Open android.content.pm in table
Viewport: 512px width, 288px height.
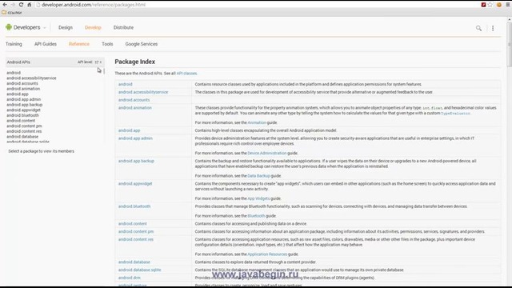(x=136, y=231)
